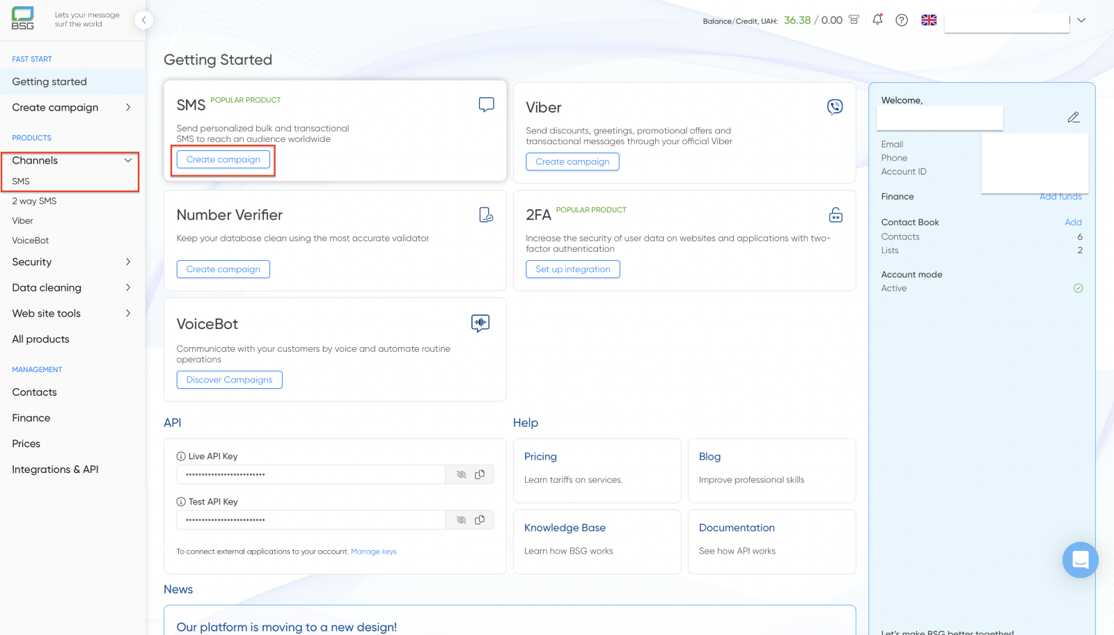Click the Test API Key field

[311, 520]
